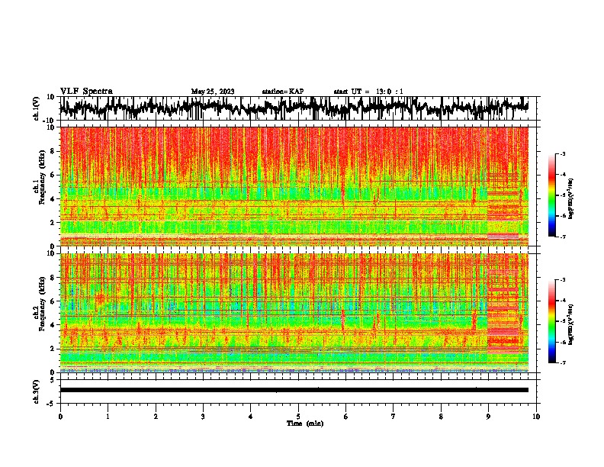Click the time axis tick label '9'

point(488,417)
